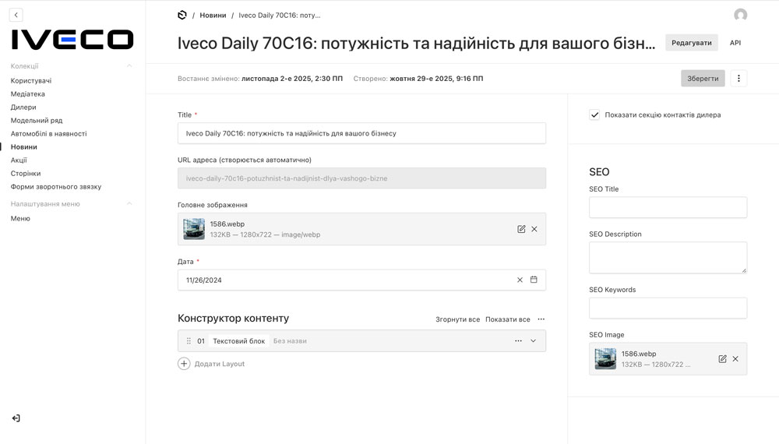
Task: Collapse the Колекції sidebar group
Action: (x=129, y=66)
